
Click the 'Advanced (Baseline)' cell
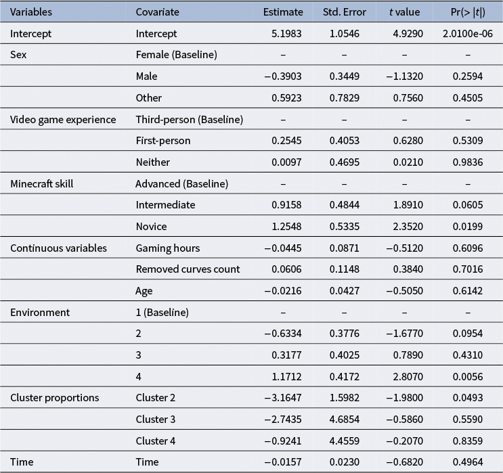[182, 184]
